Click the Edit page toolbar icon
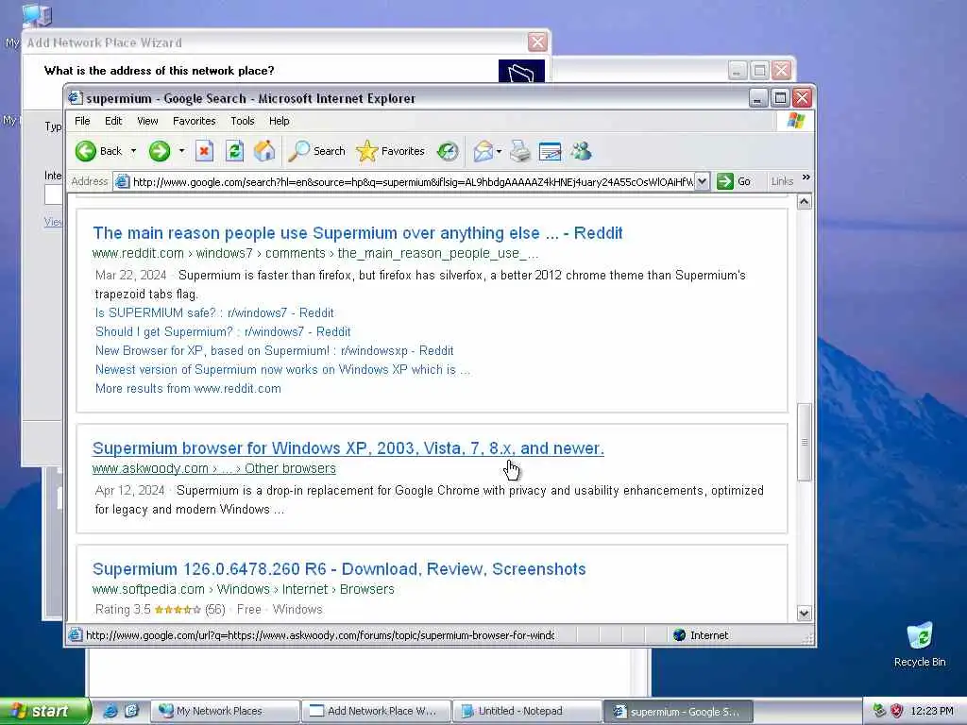Screen dimensions: 967x725 click(551, 151)
